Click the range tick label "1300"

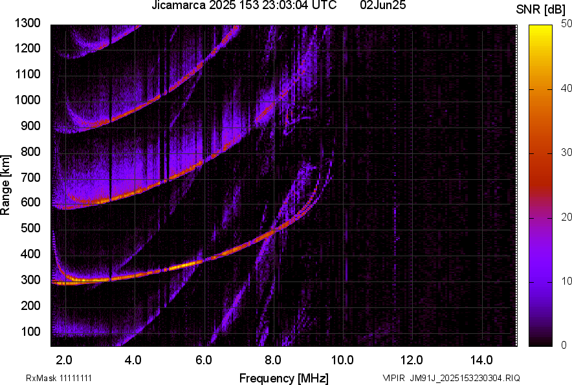point(28,23)
